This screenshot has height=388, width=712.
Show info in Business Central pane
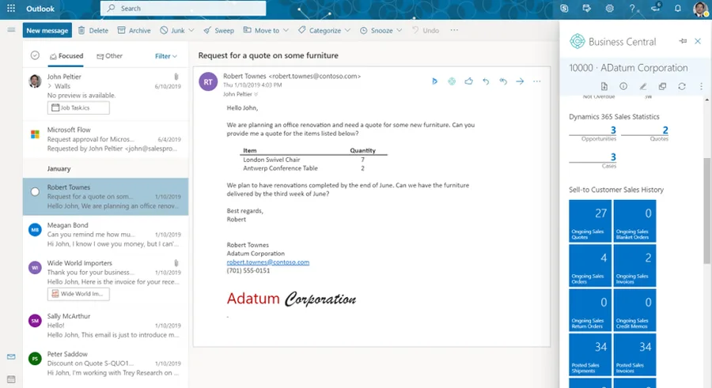[623, 86]
